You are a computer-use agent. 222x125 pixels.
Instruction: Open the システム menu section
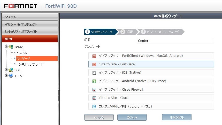click(30, 17)
